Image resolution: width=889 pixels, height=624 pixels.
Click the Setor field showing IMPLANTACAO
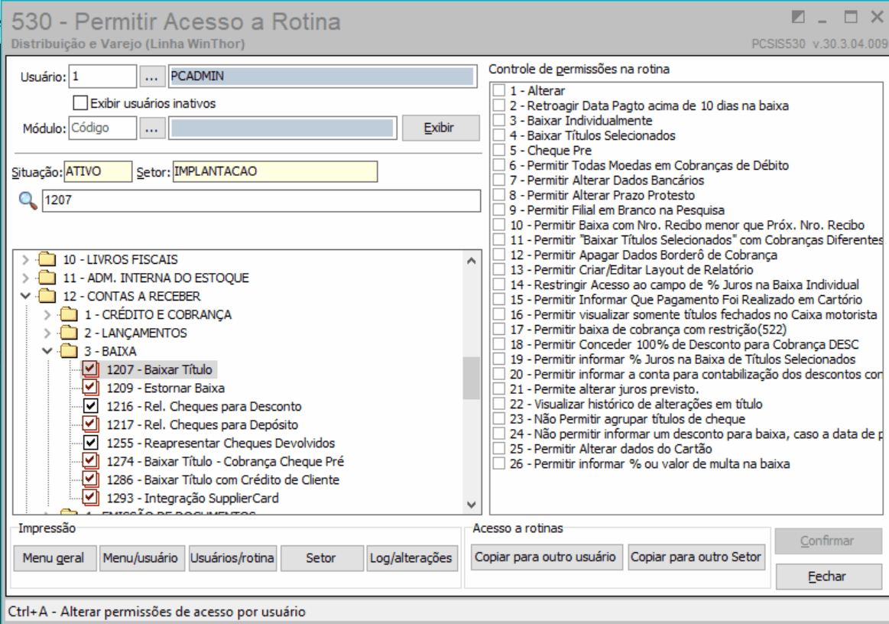275,171
